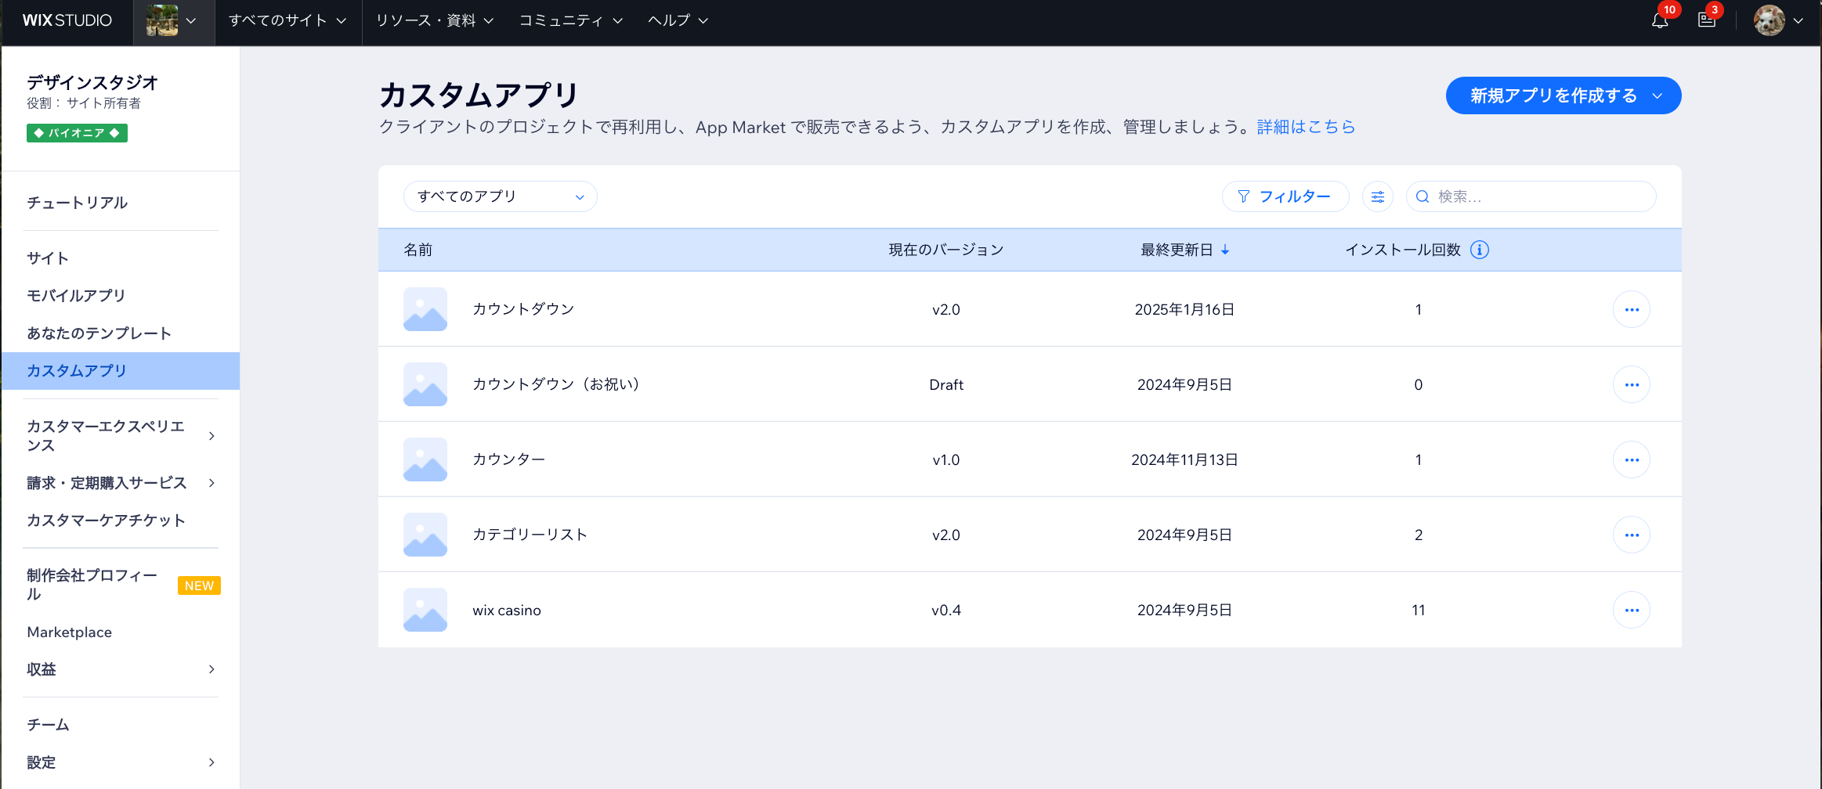This screenshot has height=789, width=1822.
Task: Open the inbox icon with badge 3
Action: [x=1706, y=21]
